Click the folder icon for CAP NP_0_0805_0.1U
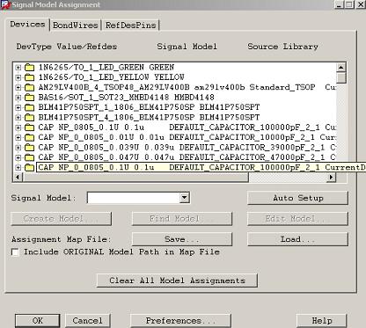 click(29, 167)
